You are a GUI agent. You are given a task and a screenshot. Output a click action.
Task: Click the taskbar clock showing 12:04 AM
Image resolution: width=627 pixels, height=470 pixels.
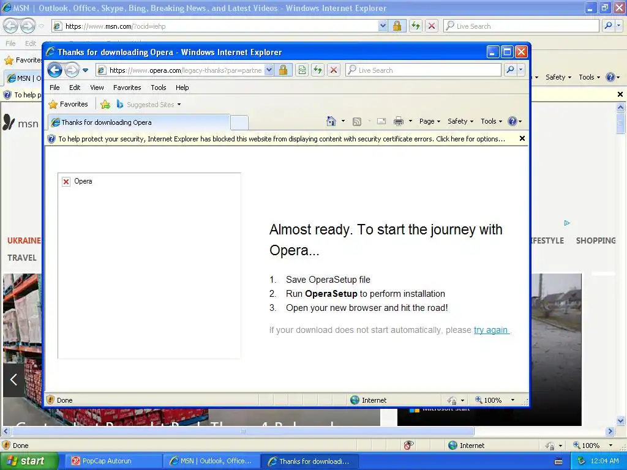[x=604, y=461]
